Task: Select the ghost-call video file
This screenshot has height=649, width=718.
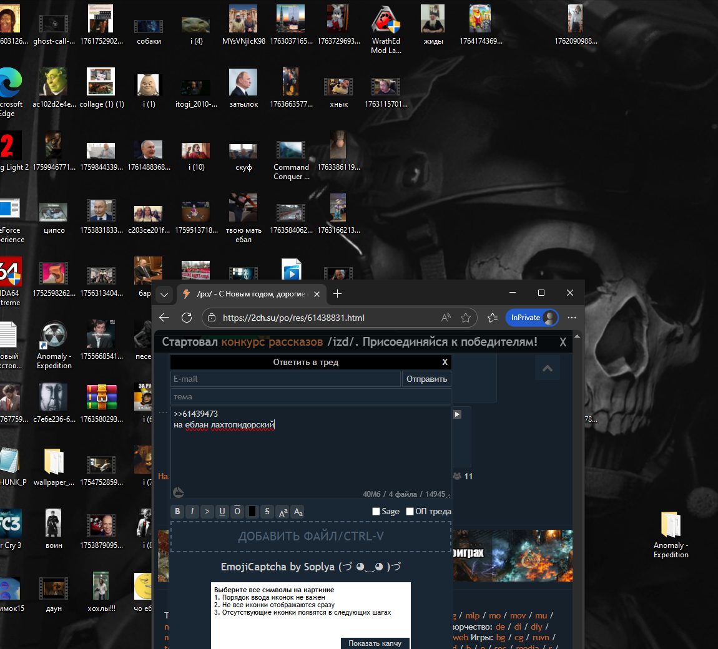Action: [x=54, y=29]
